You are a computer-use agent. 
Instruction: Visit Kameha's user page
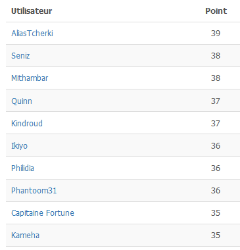[x=25, y=236]
